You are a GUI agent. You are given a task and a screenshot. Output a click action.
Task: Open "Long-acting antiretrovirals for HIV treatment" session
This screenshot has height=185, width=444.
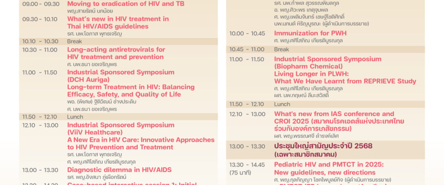pos(116,50)
